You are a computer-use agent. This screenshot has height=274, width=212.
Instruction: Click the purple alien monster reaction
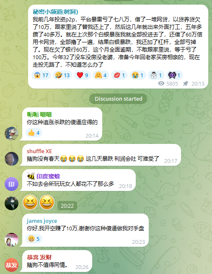coord(174,75)
